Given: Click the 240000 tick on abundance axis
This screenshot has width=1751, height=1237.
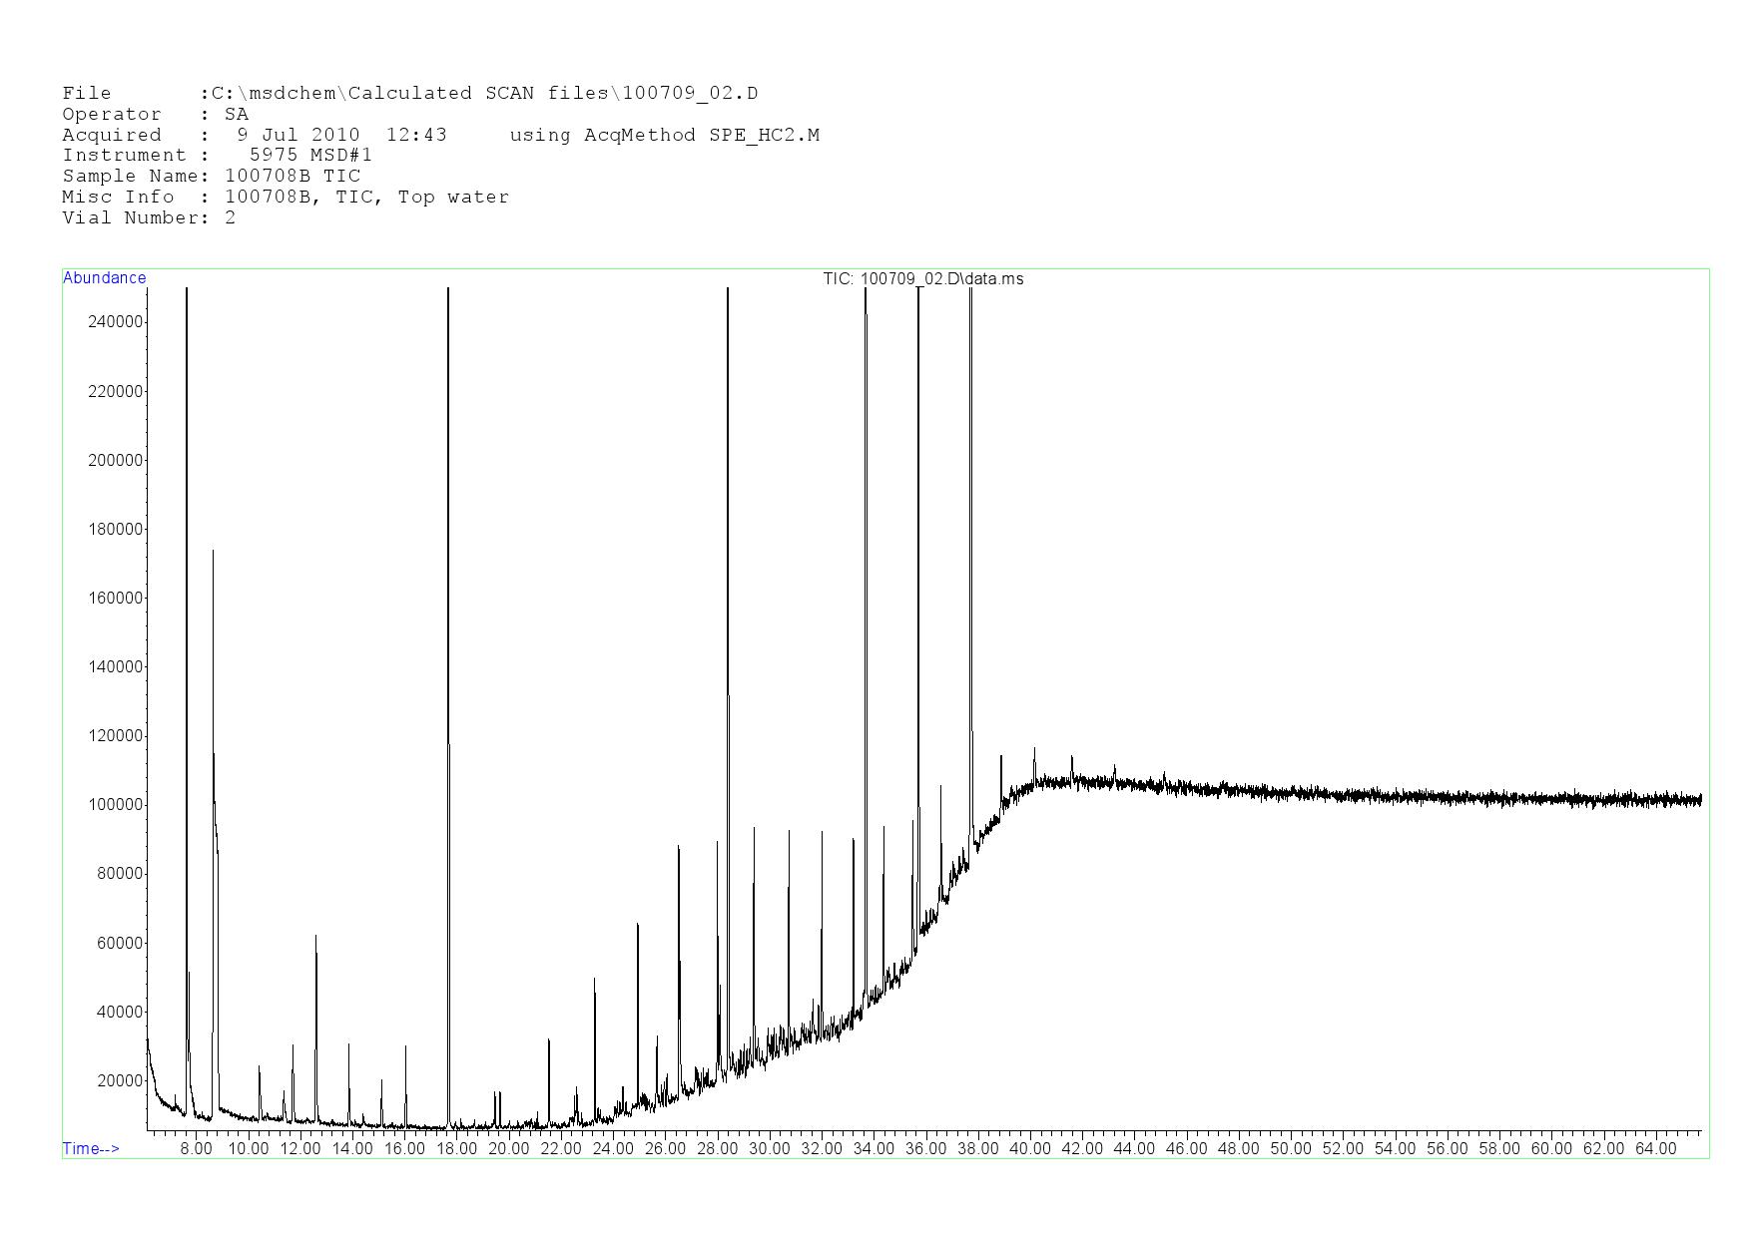Looking at the screenshot, I should coord(116,322).
